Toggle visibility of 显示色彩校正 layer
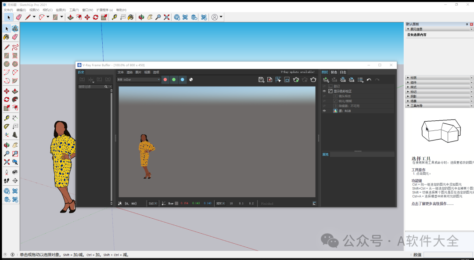 coord(324,91)
